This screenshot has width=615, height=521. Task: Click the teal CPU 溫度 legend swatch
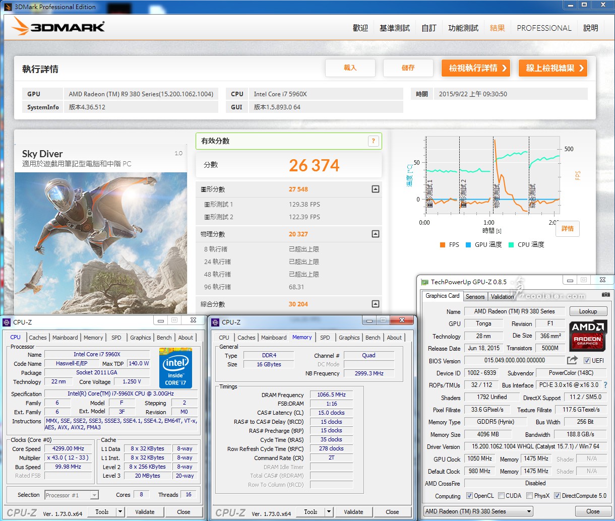pyautogui.click(x=511, y=245)
